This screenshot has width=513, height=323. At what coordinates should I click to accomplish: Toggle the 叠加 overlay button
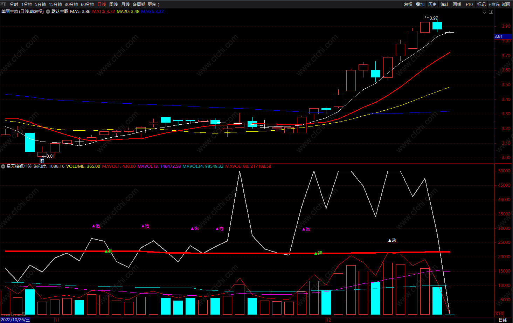(420, 4)
